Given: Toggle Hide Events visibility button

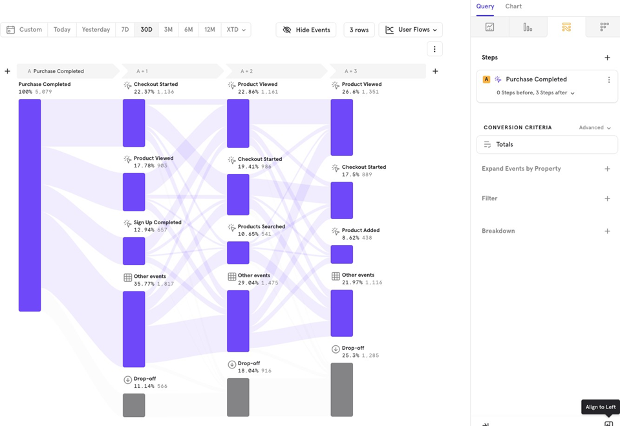Looking at the screenshot, I should pyautogui.click(x=306, y=30).
